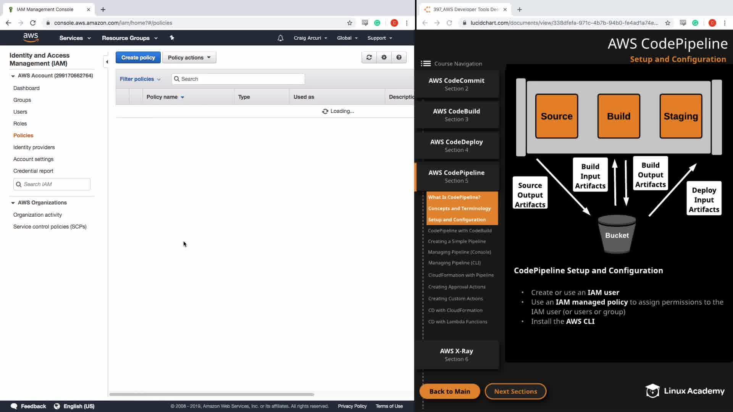Select CodePipeline with CodeBuild lesson
This screenshot has height=412, width=733.
459,230
